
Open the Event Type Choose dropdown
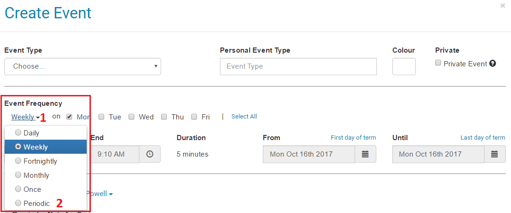82,66
